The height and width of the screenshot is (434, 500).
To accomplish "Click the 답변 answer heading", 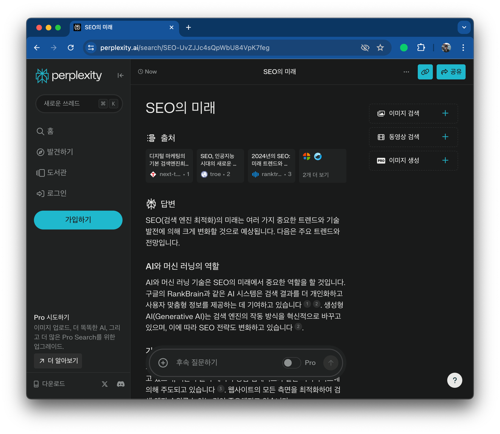I will [x=161, y=204].
